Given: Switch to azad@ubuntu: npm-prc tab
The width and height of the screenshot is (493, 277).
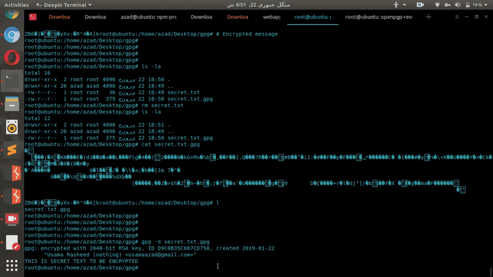Looking at the screenshot, I should [148, 17].
